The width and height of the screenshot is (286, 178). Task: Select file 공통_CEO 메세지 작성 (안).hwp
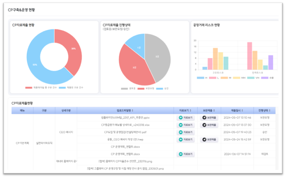pyautogui.click(x=125, y=140)
